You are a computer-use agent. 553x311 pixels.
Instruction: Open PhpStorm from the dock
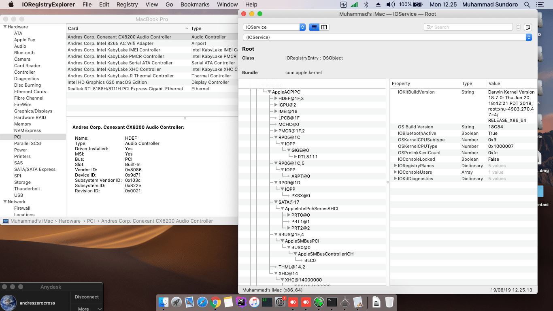(x=241, y=302)
